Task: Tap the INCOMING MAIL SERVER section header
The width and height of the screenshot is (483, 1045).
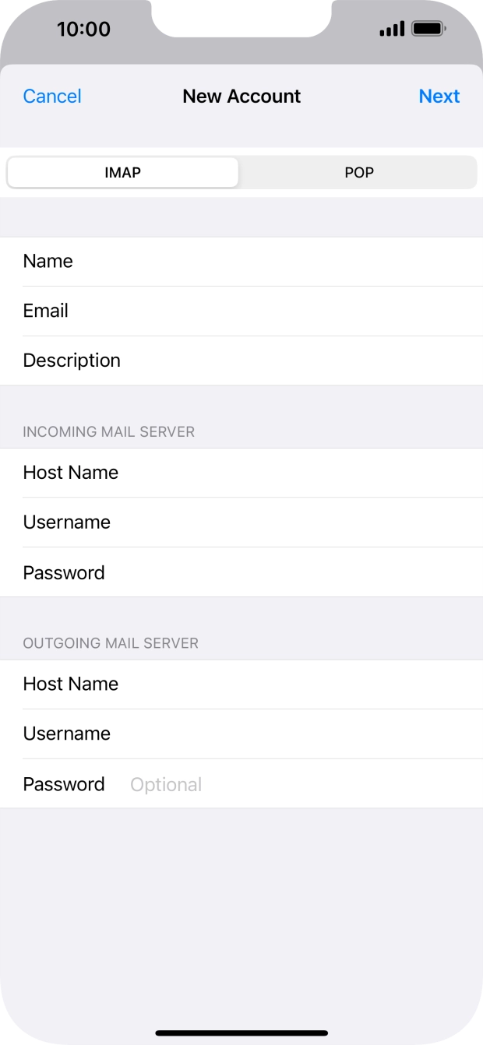Action: click(109, 431)
